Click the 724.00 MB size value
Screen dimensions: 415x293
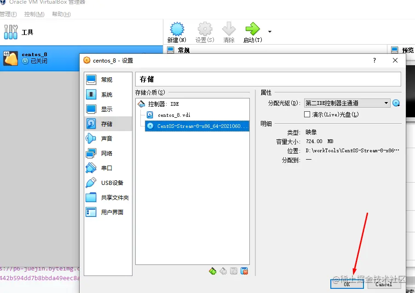click(319, 141)
